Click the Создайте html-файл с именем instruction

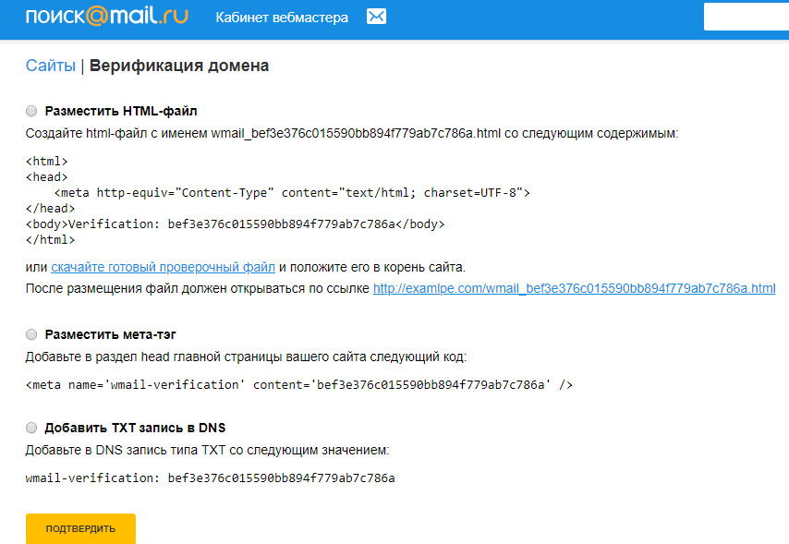pos(352,133)
